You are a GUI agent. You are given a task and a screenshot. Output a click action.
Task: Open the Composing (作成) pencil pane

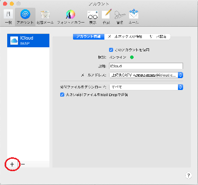[106, 17]
